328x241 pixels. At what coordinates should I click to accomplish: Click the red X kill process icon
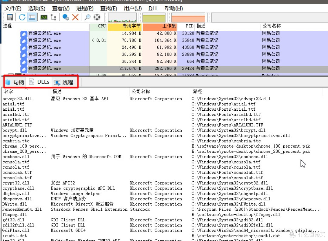pos(75,17)
